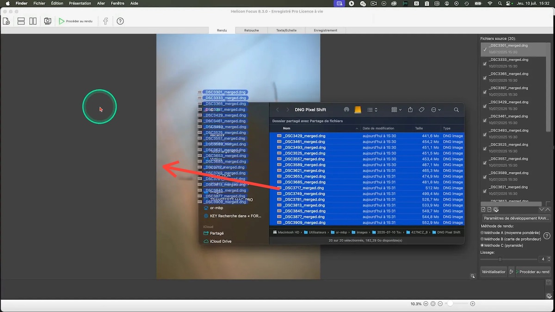Click the fit-to-window icon beside 10.3% zoom
This screenshot has height=312, width=555.
tap(433, 304)
